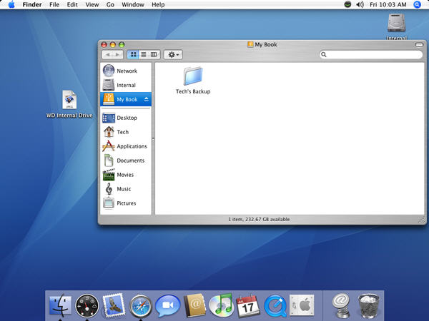Click the window resize corner grip

click(422, 220)
